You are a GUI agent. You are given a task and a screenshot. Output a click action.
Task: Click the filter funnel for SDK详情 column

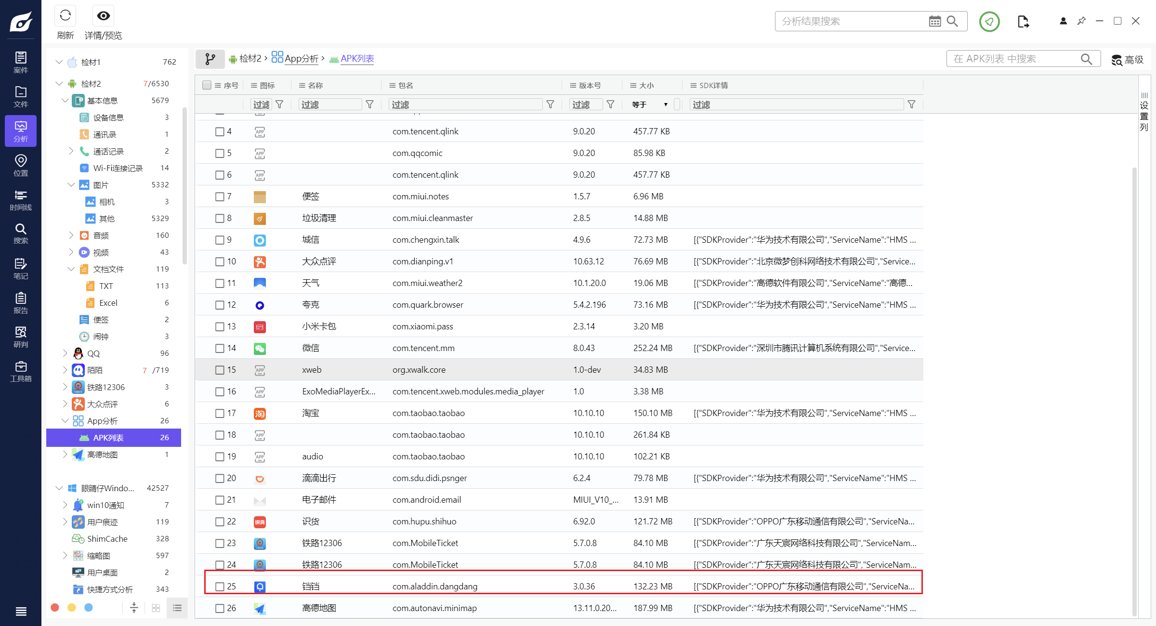pyautogui.click(x=911, y=104)
